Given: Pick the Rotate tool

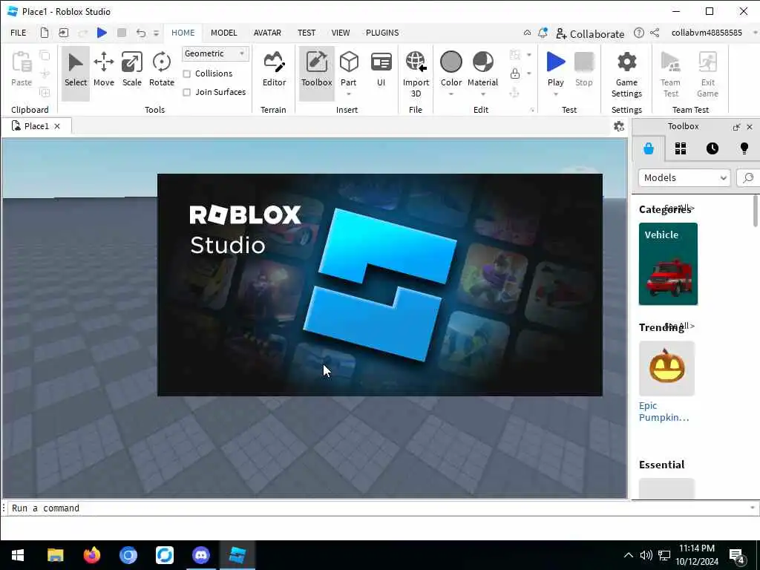Looking at the screenshot, I should coord(161,71).
